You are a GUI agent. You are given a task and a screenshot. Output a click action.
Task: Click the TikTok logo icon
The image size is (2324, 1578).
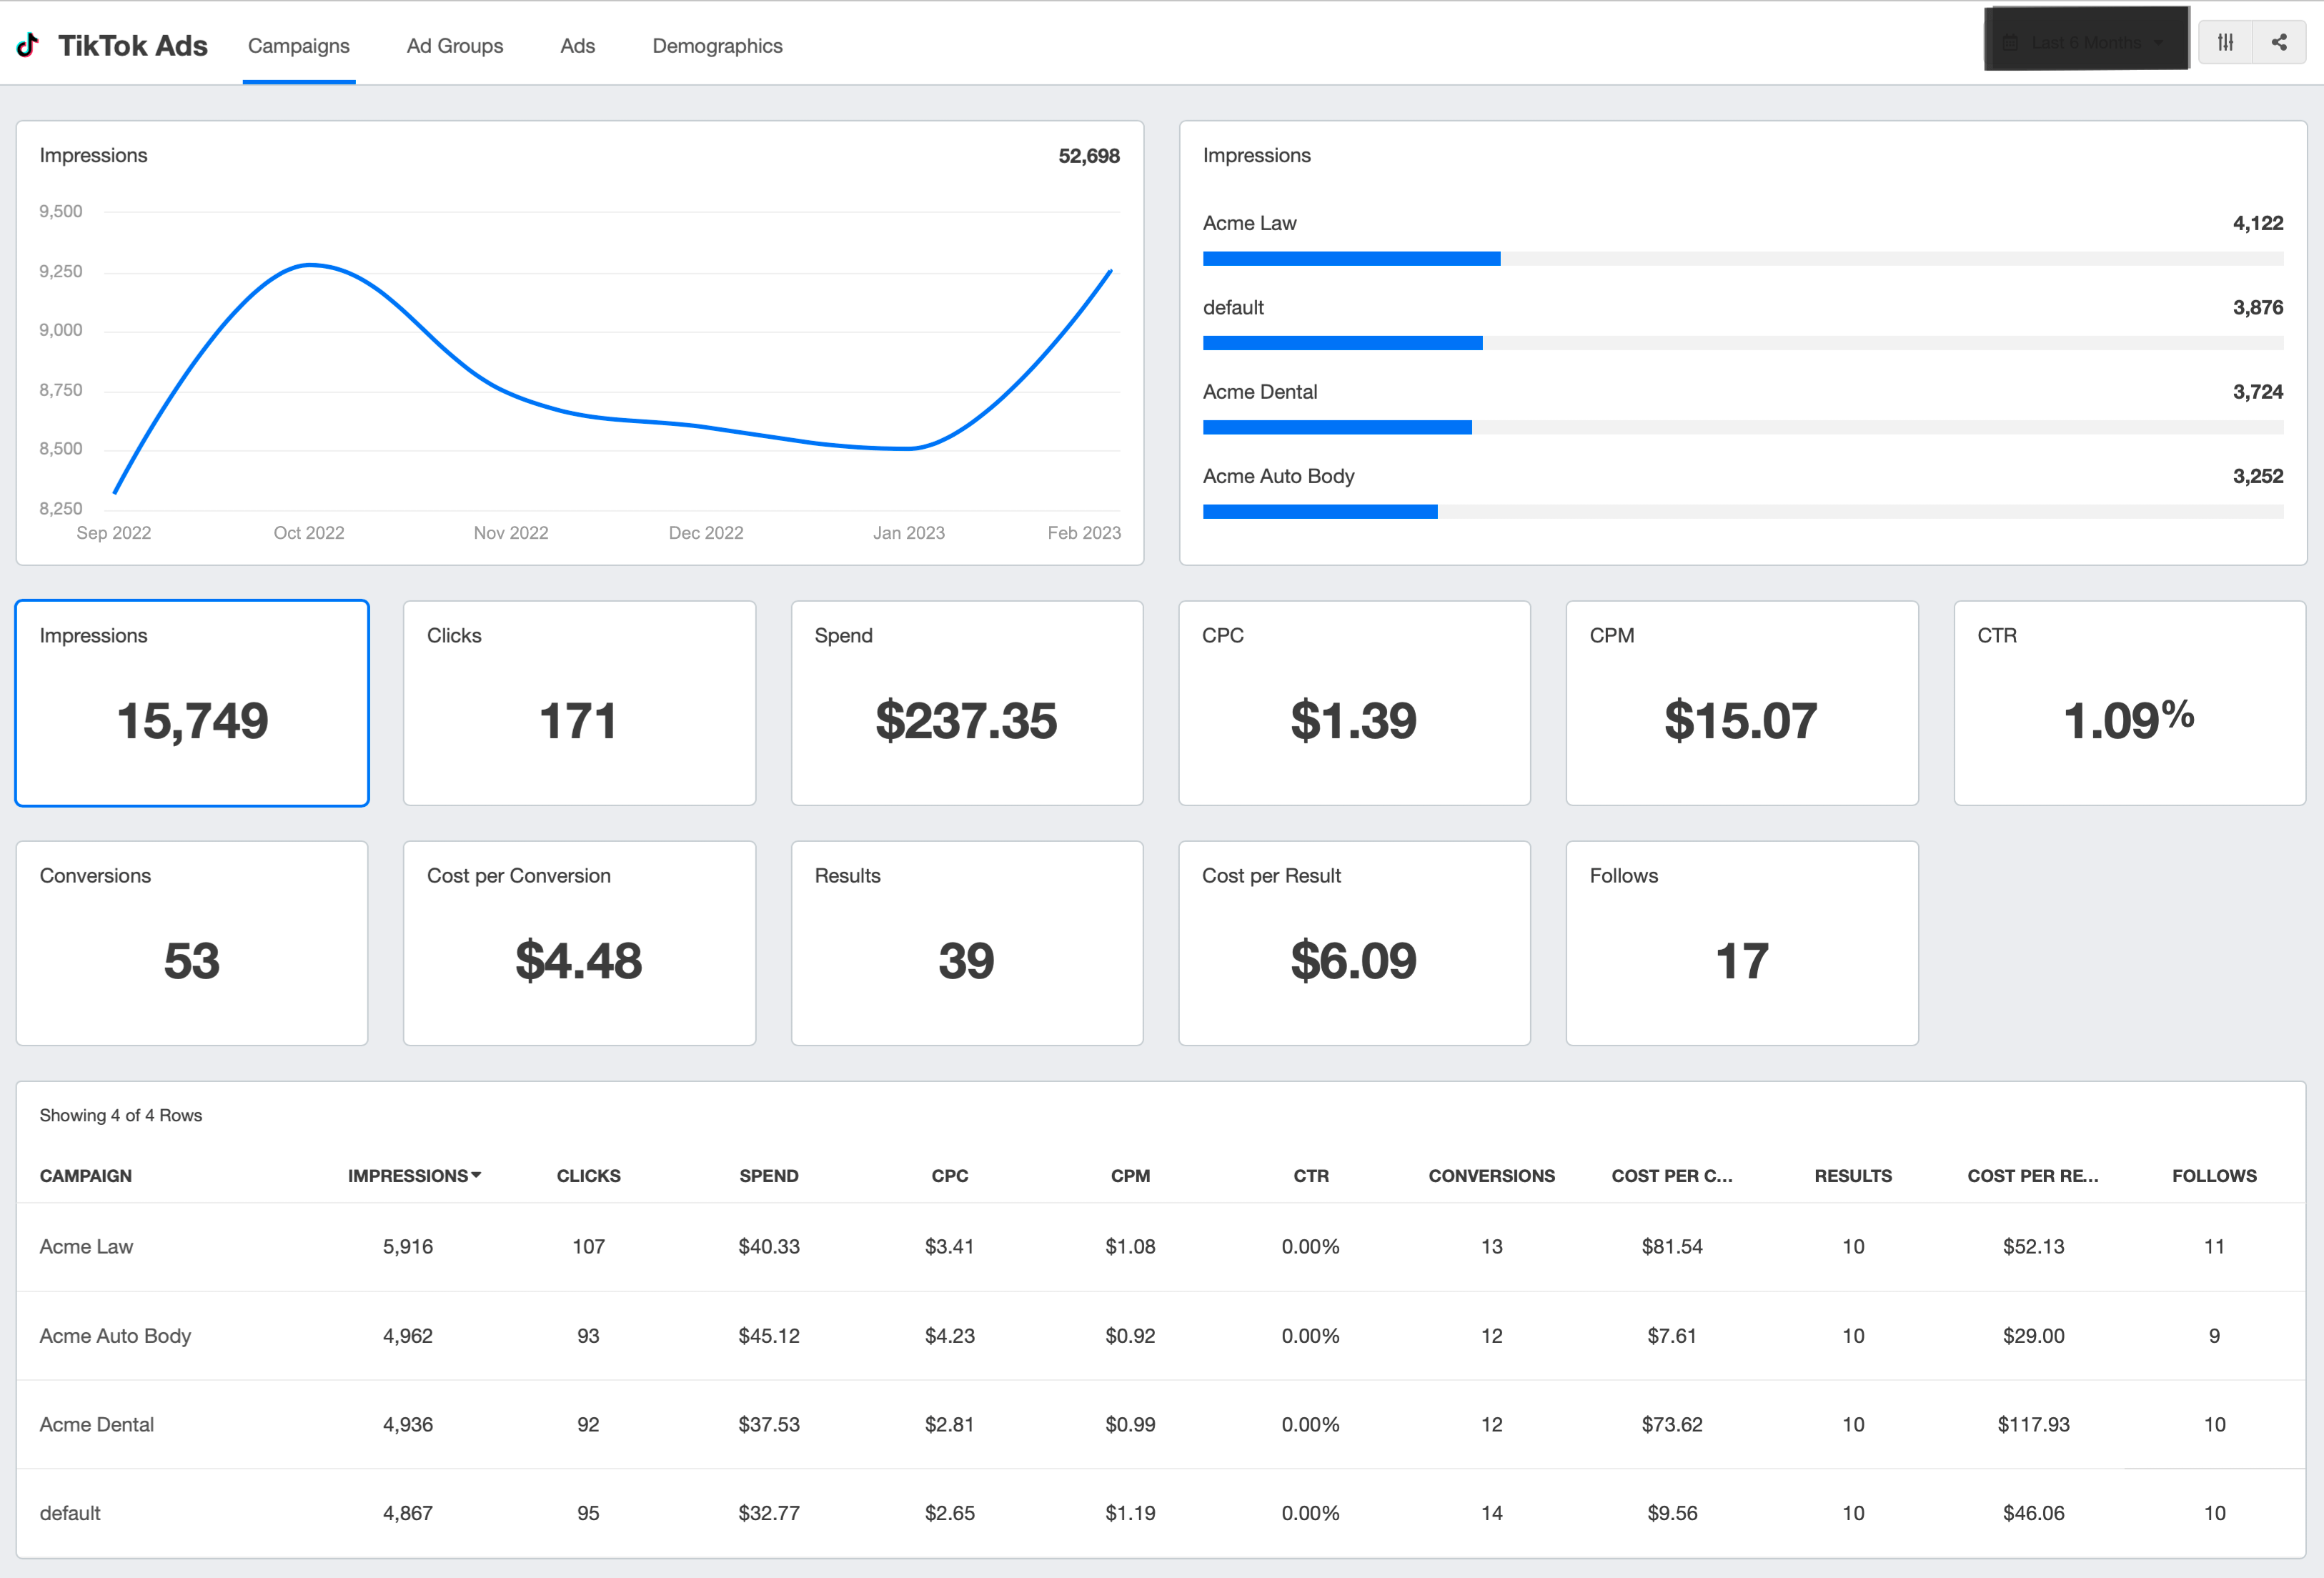coord(28,45)
